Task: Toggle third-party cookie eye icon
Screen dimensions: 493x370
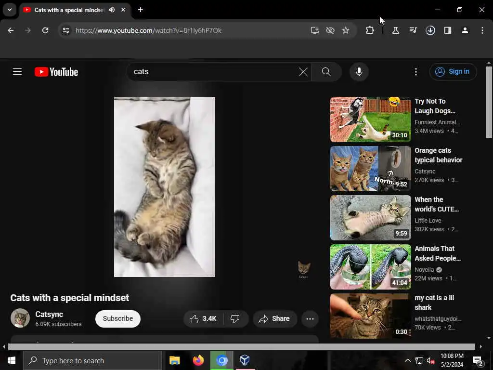Action: [x=330, y=30]
